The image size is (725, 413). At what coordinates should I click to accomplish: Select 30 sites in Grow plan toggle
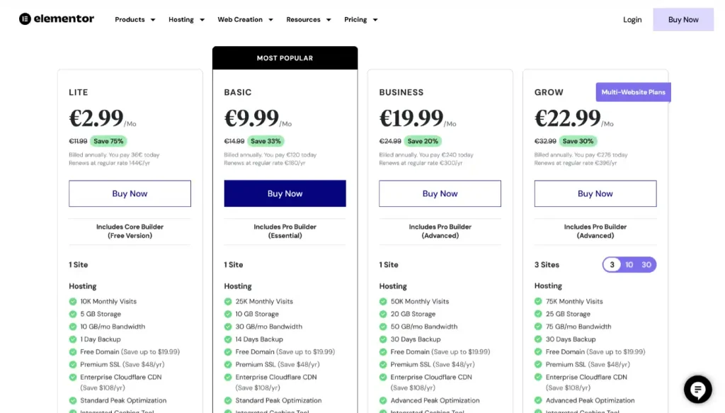646,264
